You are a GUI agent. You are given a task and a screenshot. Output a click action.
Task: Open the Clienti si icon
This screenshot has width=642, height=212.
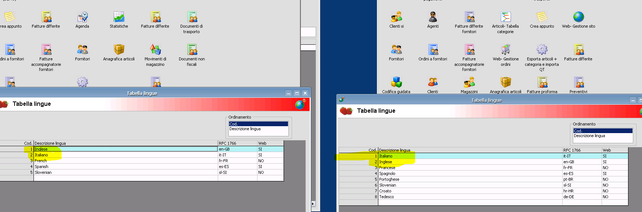coord(397,17)
